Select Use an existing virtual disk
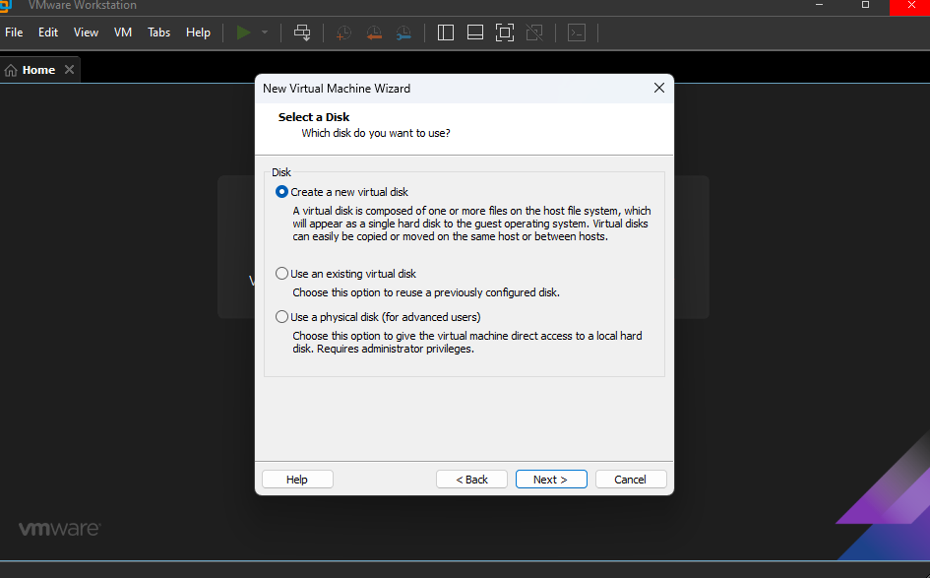This screenshot has width=930, height=578. 345,274
